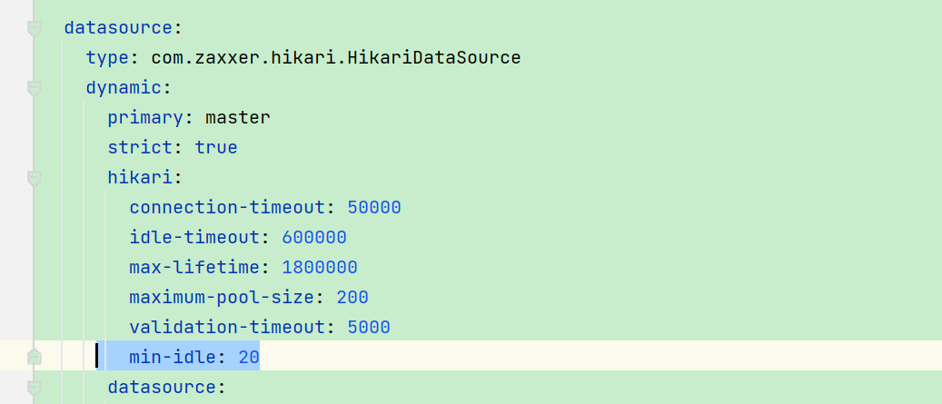Collapse the hikari section fold marker
Viewport: 942px width, 404px height.
coord(35,178)
